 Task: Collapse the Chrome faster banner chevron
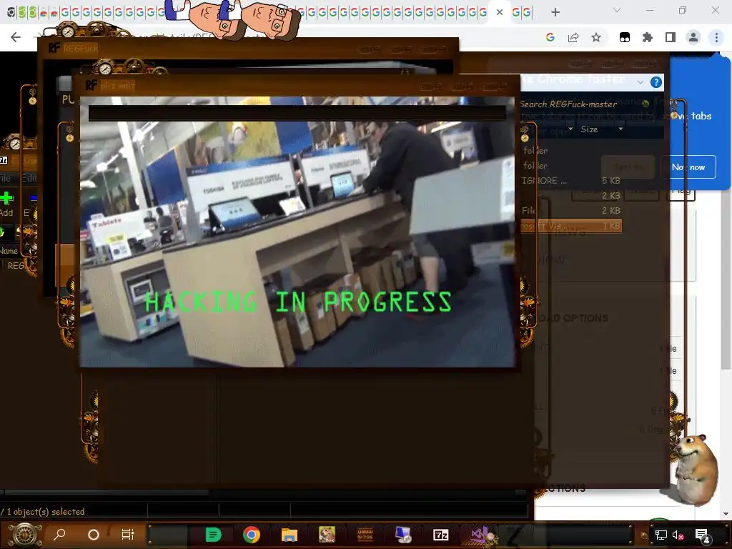click(640, 82)
